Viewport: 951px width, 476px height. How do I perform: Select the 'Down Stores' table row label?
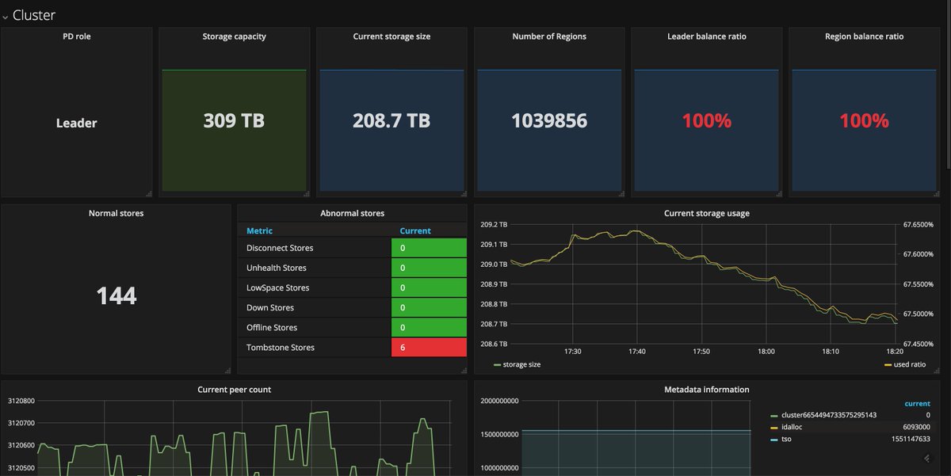pos(270,307)
